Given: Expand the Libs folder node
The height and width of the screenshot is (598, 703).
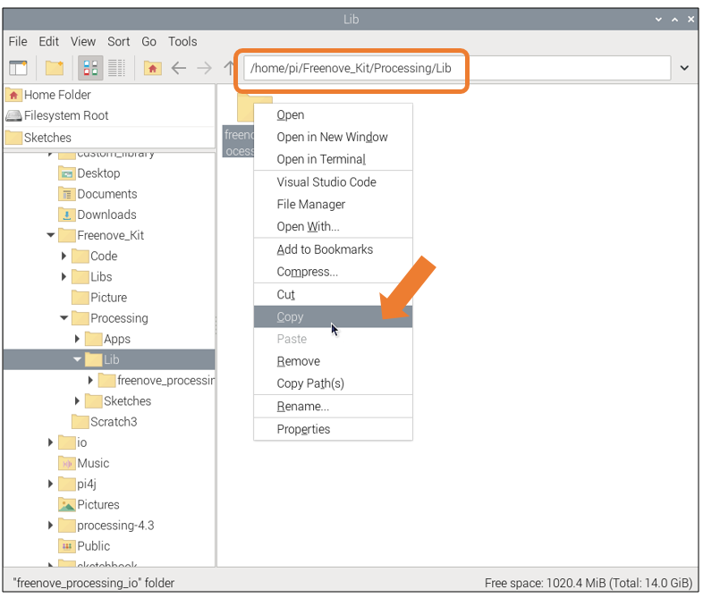Looking at the screenshot, I should (x=64, y=276).
